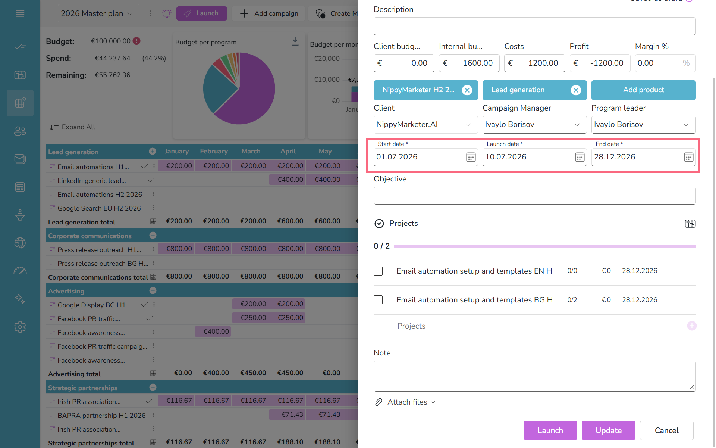Click the notification bell icon
This screenshot has width=716, height=448.
167,13
